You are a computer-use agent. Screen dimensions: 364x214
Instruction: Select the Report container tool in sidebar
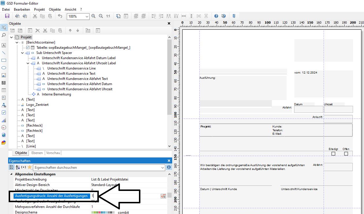pos(4,90)
